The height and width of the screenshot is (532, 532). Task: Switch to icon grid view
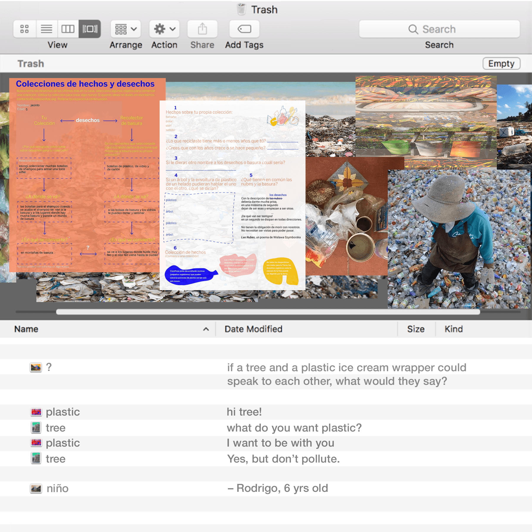click(25, 29)
